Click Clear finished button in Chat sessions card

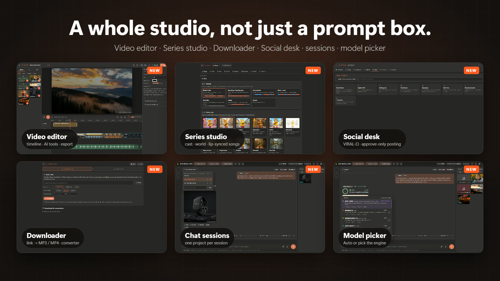(x=292, y=169)
